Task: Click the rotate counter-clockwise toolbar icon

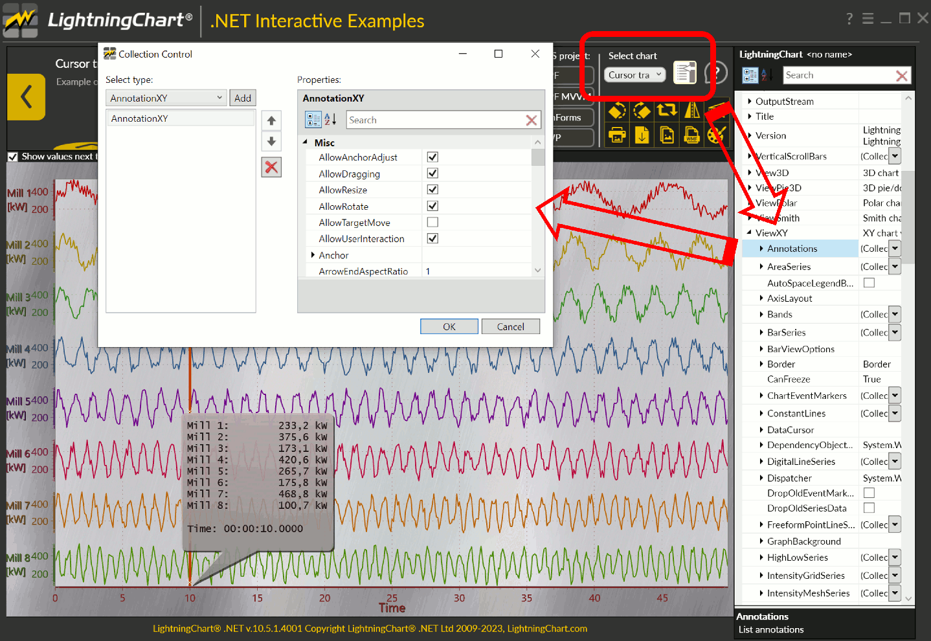Action: pos(617,111)
